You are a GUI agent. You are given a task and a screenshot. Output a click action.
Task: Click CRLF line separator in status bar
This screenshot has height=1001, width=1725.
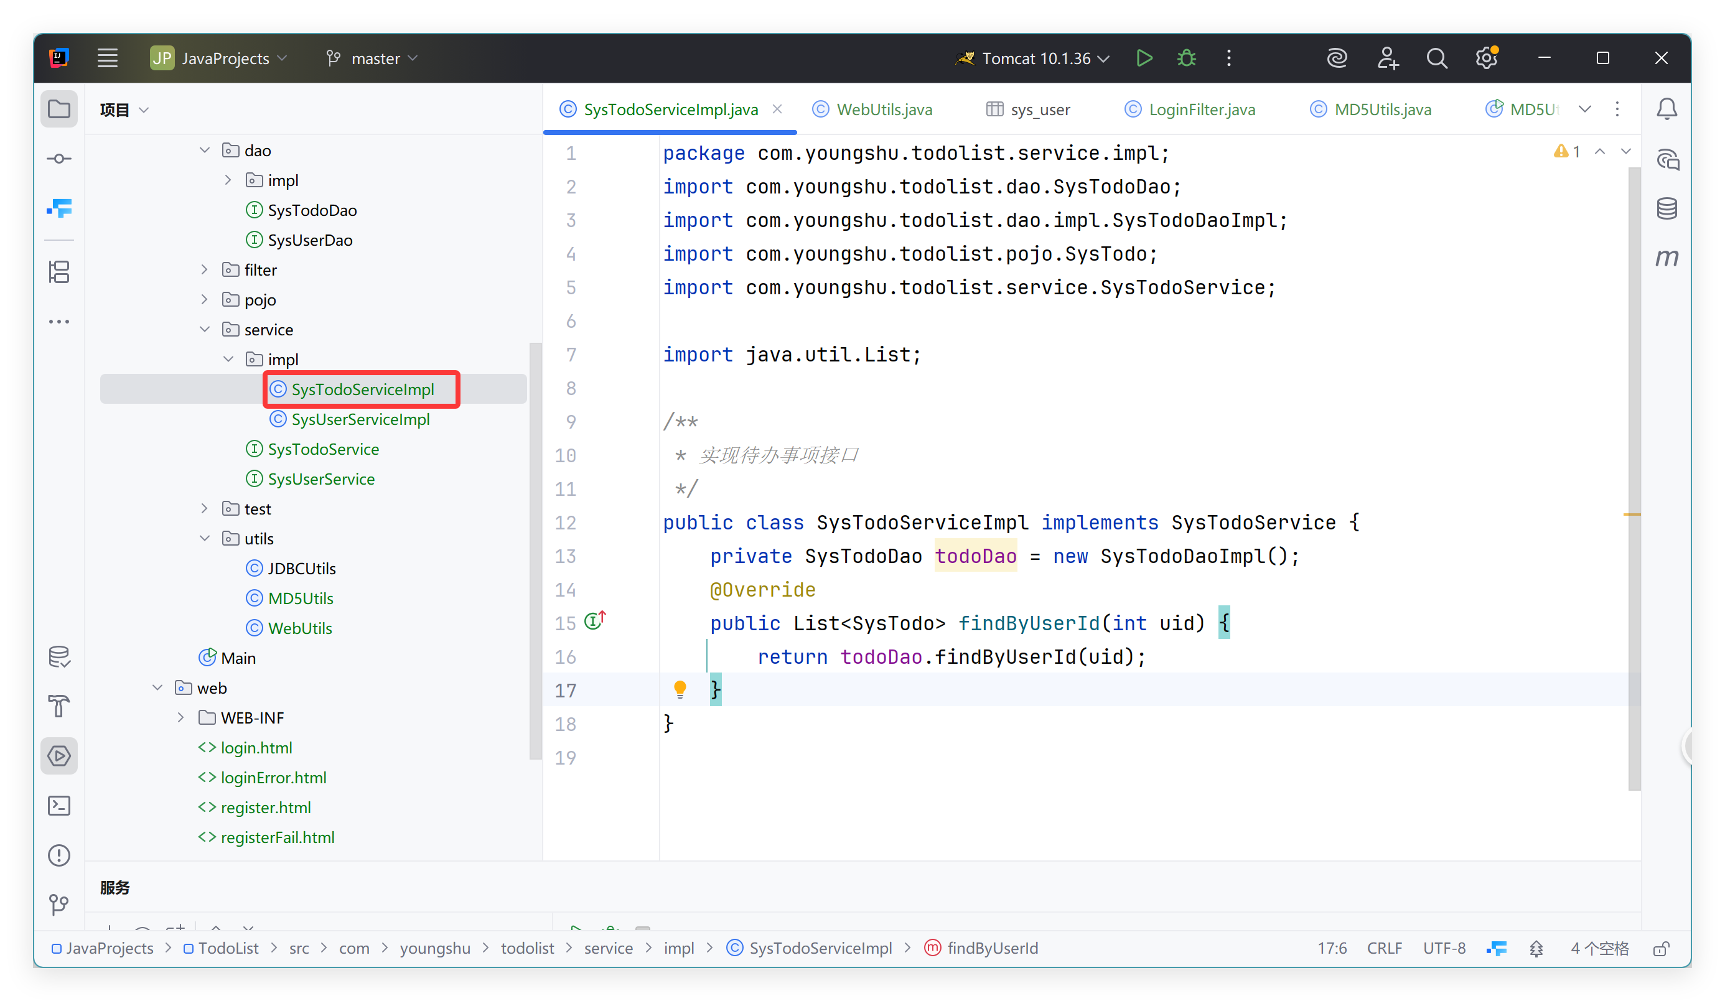[x=1385, y=948]
